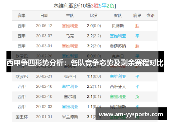Click away team 贝蒂斯

118,26
